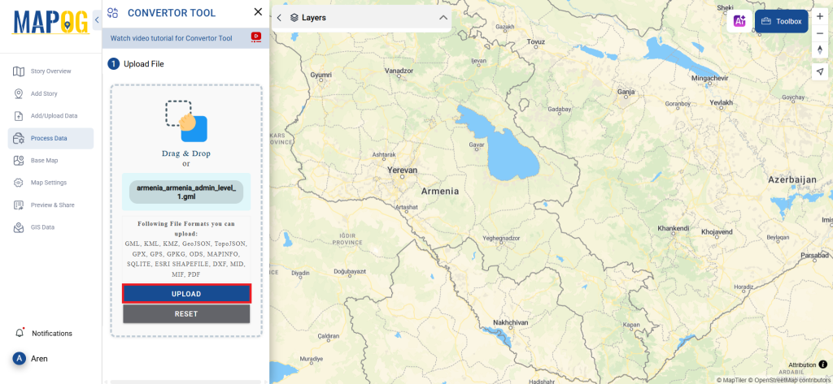Click the Attribution info icon
The height and width of the screenshot is (384, 833).
[x=823, y=365]
